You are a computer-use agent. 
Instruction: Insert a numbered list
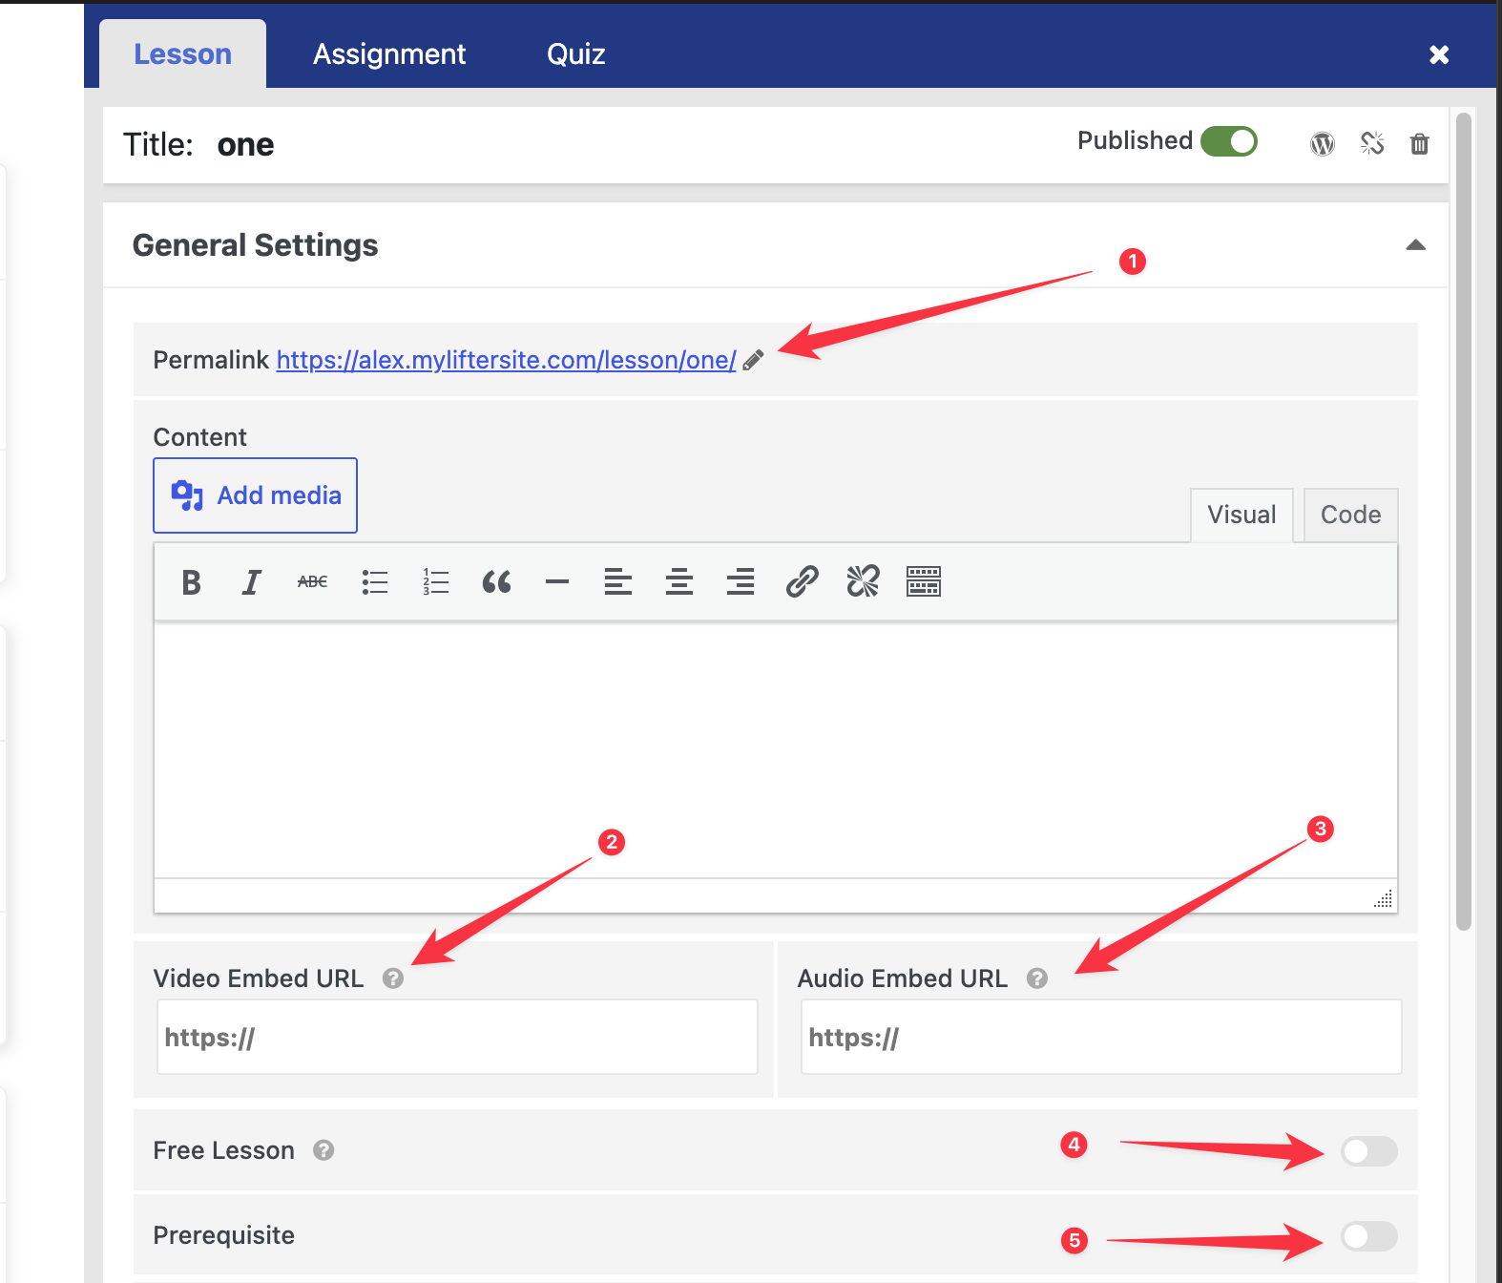tap(436, 581)
